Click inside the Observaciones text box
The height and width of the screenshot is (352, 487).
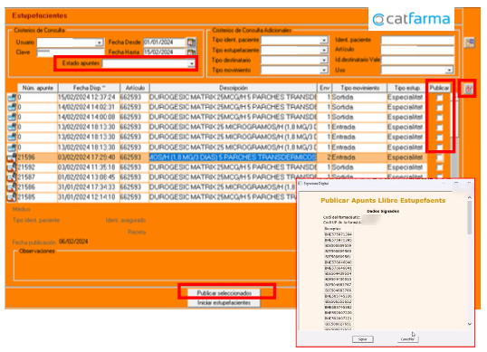[x=156, y=266]
